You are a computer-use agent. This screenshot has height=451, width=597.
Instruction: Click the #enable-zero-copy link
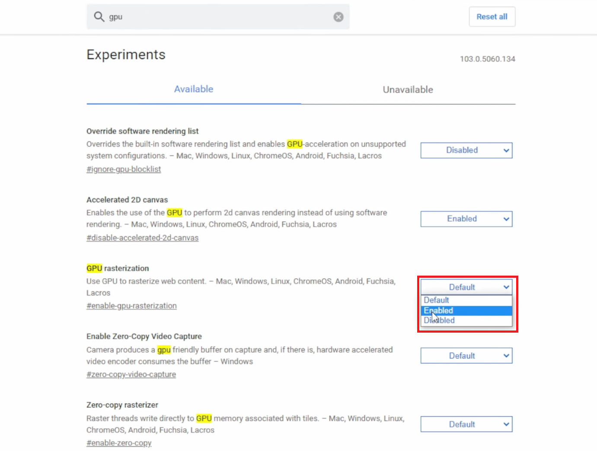pos(119,443)
